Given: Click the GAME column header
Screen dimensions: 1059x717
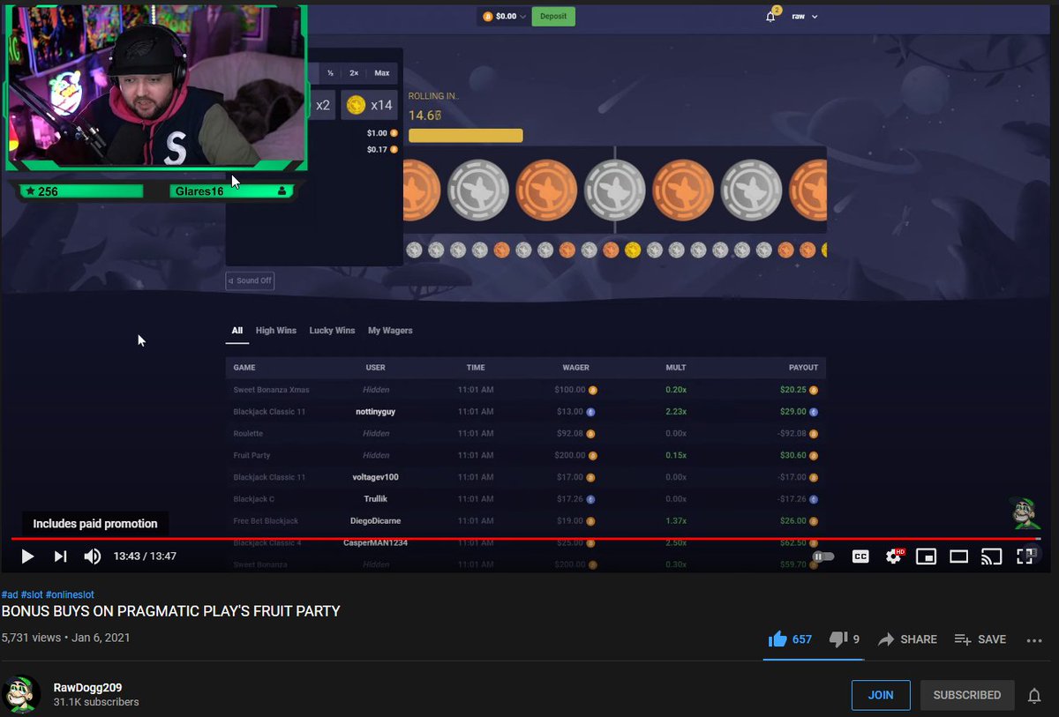Looking at the screenshot, I should click(244, 368).
